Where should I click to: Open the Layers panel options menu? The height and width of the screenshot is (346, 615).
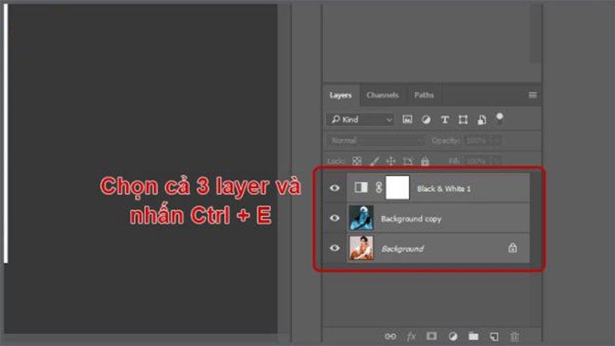[532, 95]
